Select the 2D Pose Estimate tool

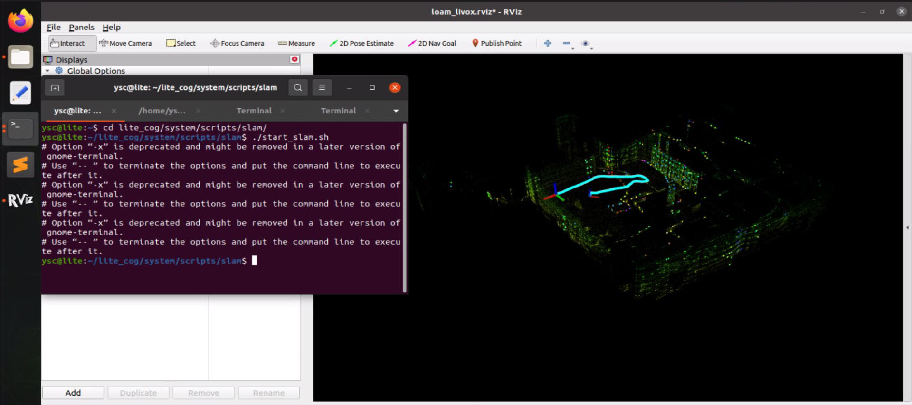361,43
